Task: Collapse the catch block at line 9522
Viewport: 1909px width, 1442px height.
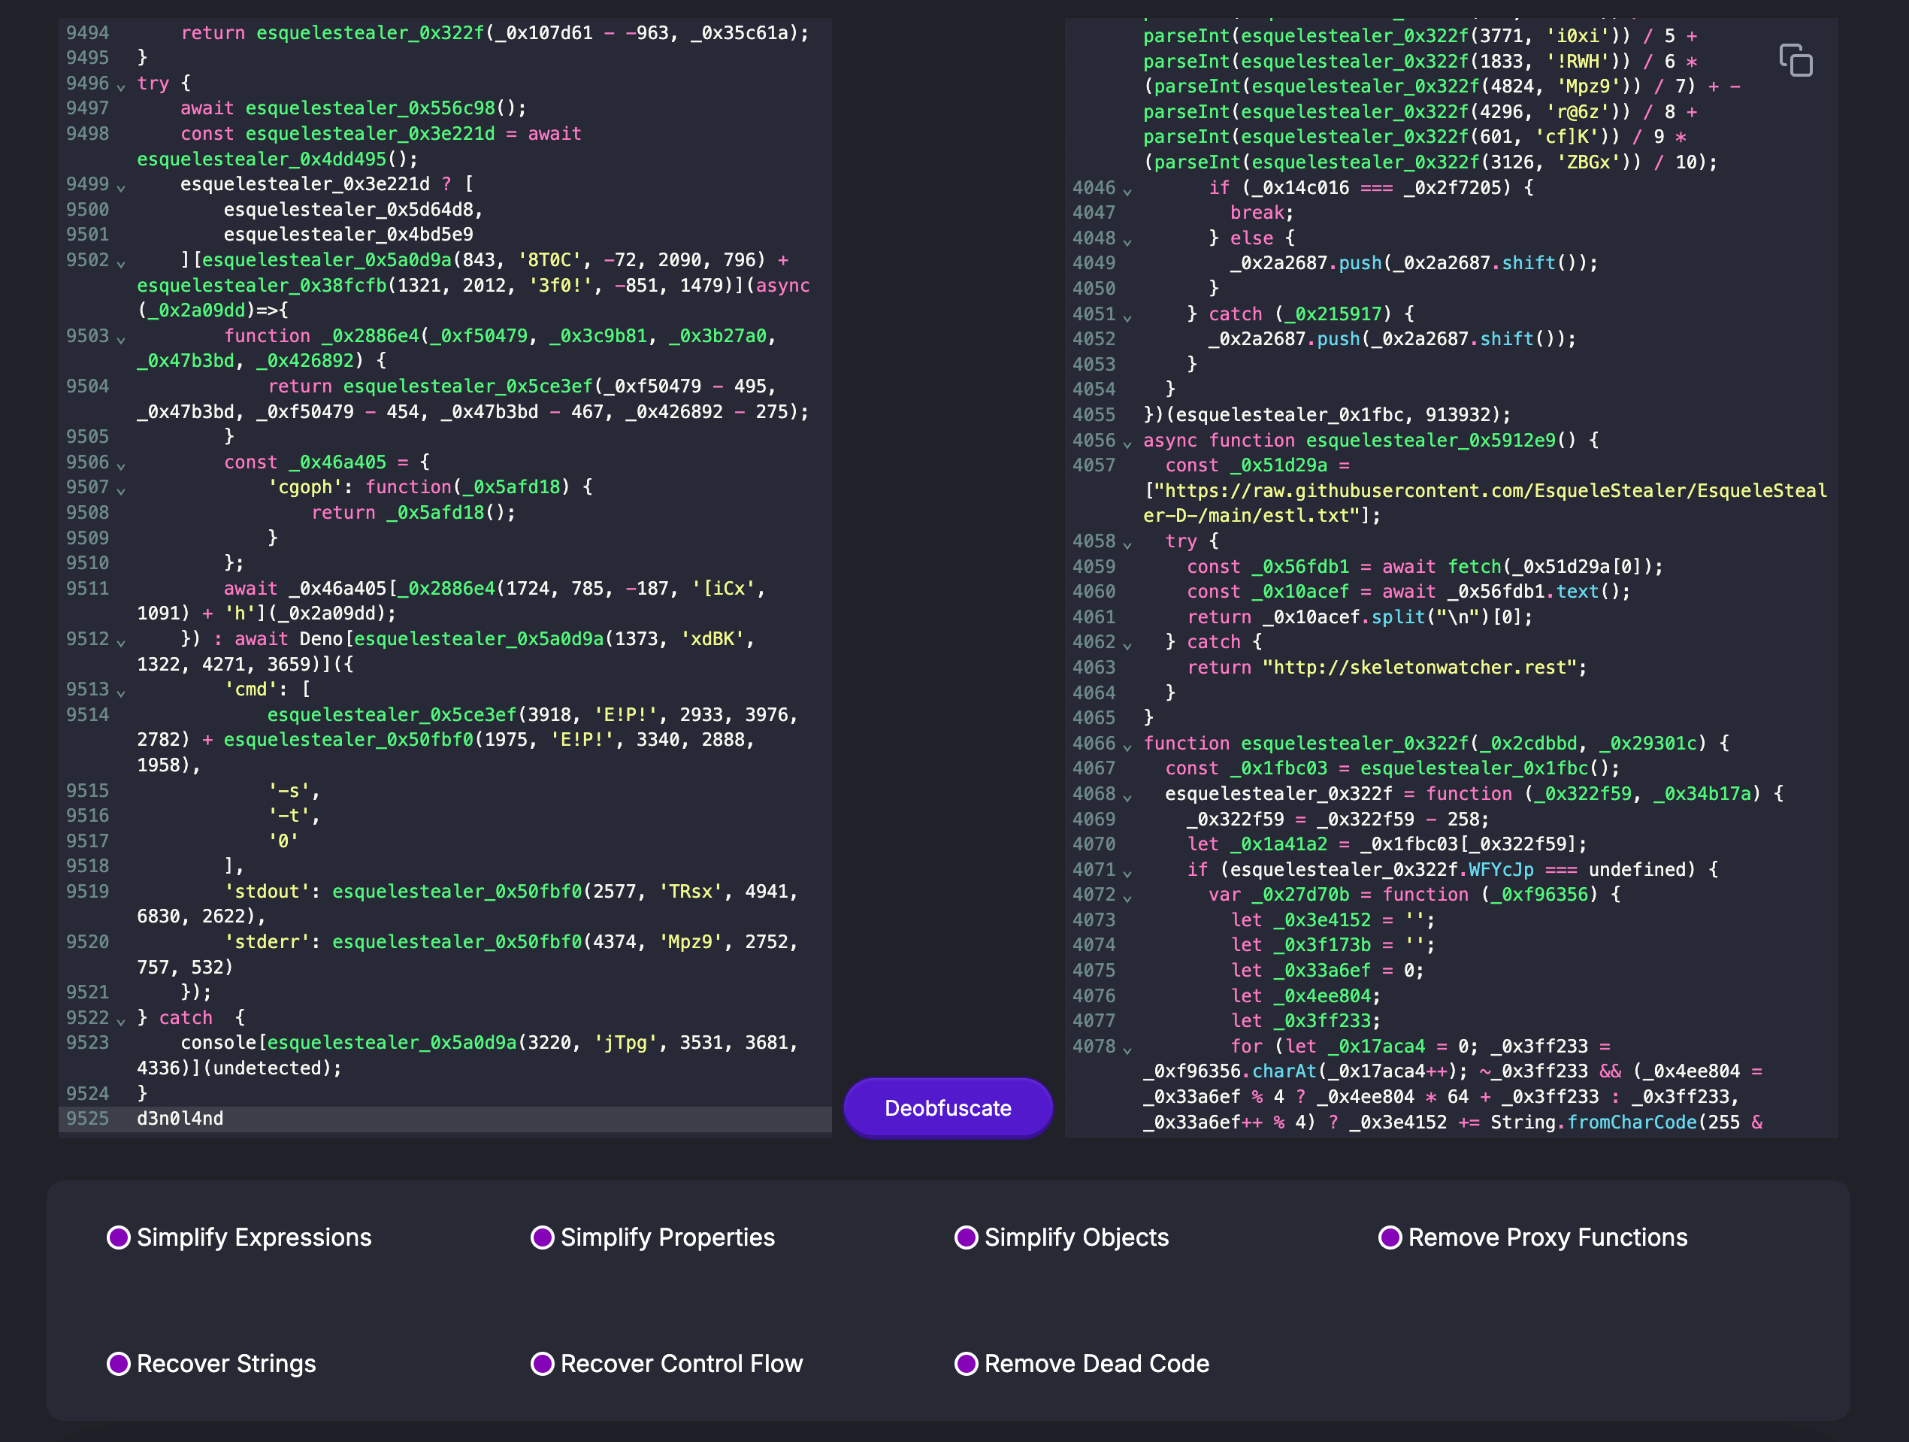Action: point(121,1021)
